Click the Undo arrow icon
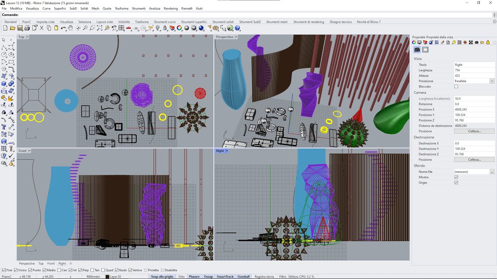497x279 pixels. pyautogui.click(x=63, y=28)
